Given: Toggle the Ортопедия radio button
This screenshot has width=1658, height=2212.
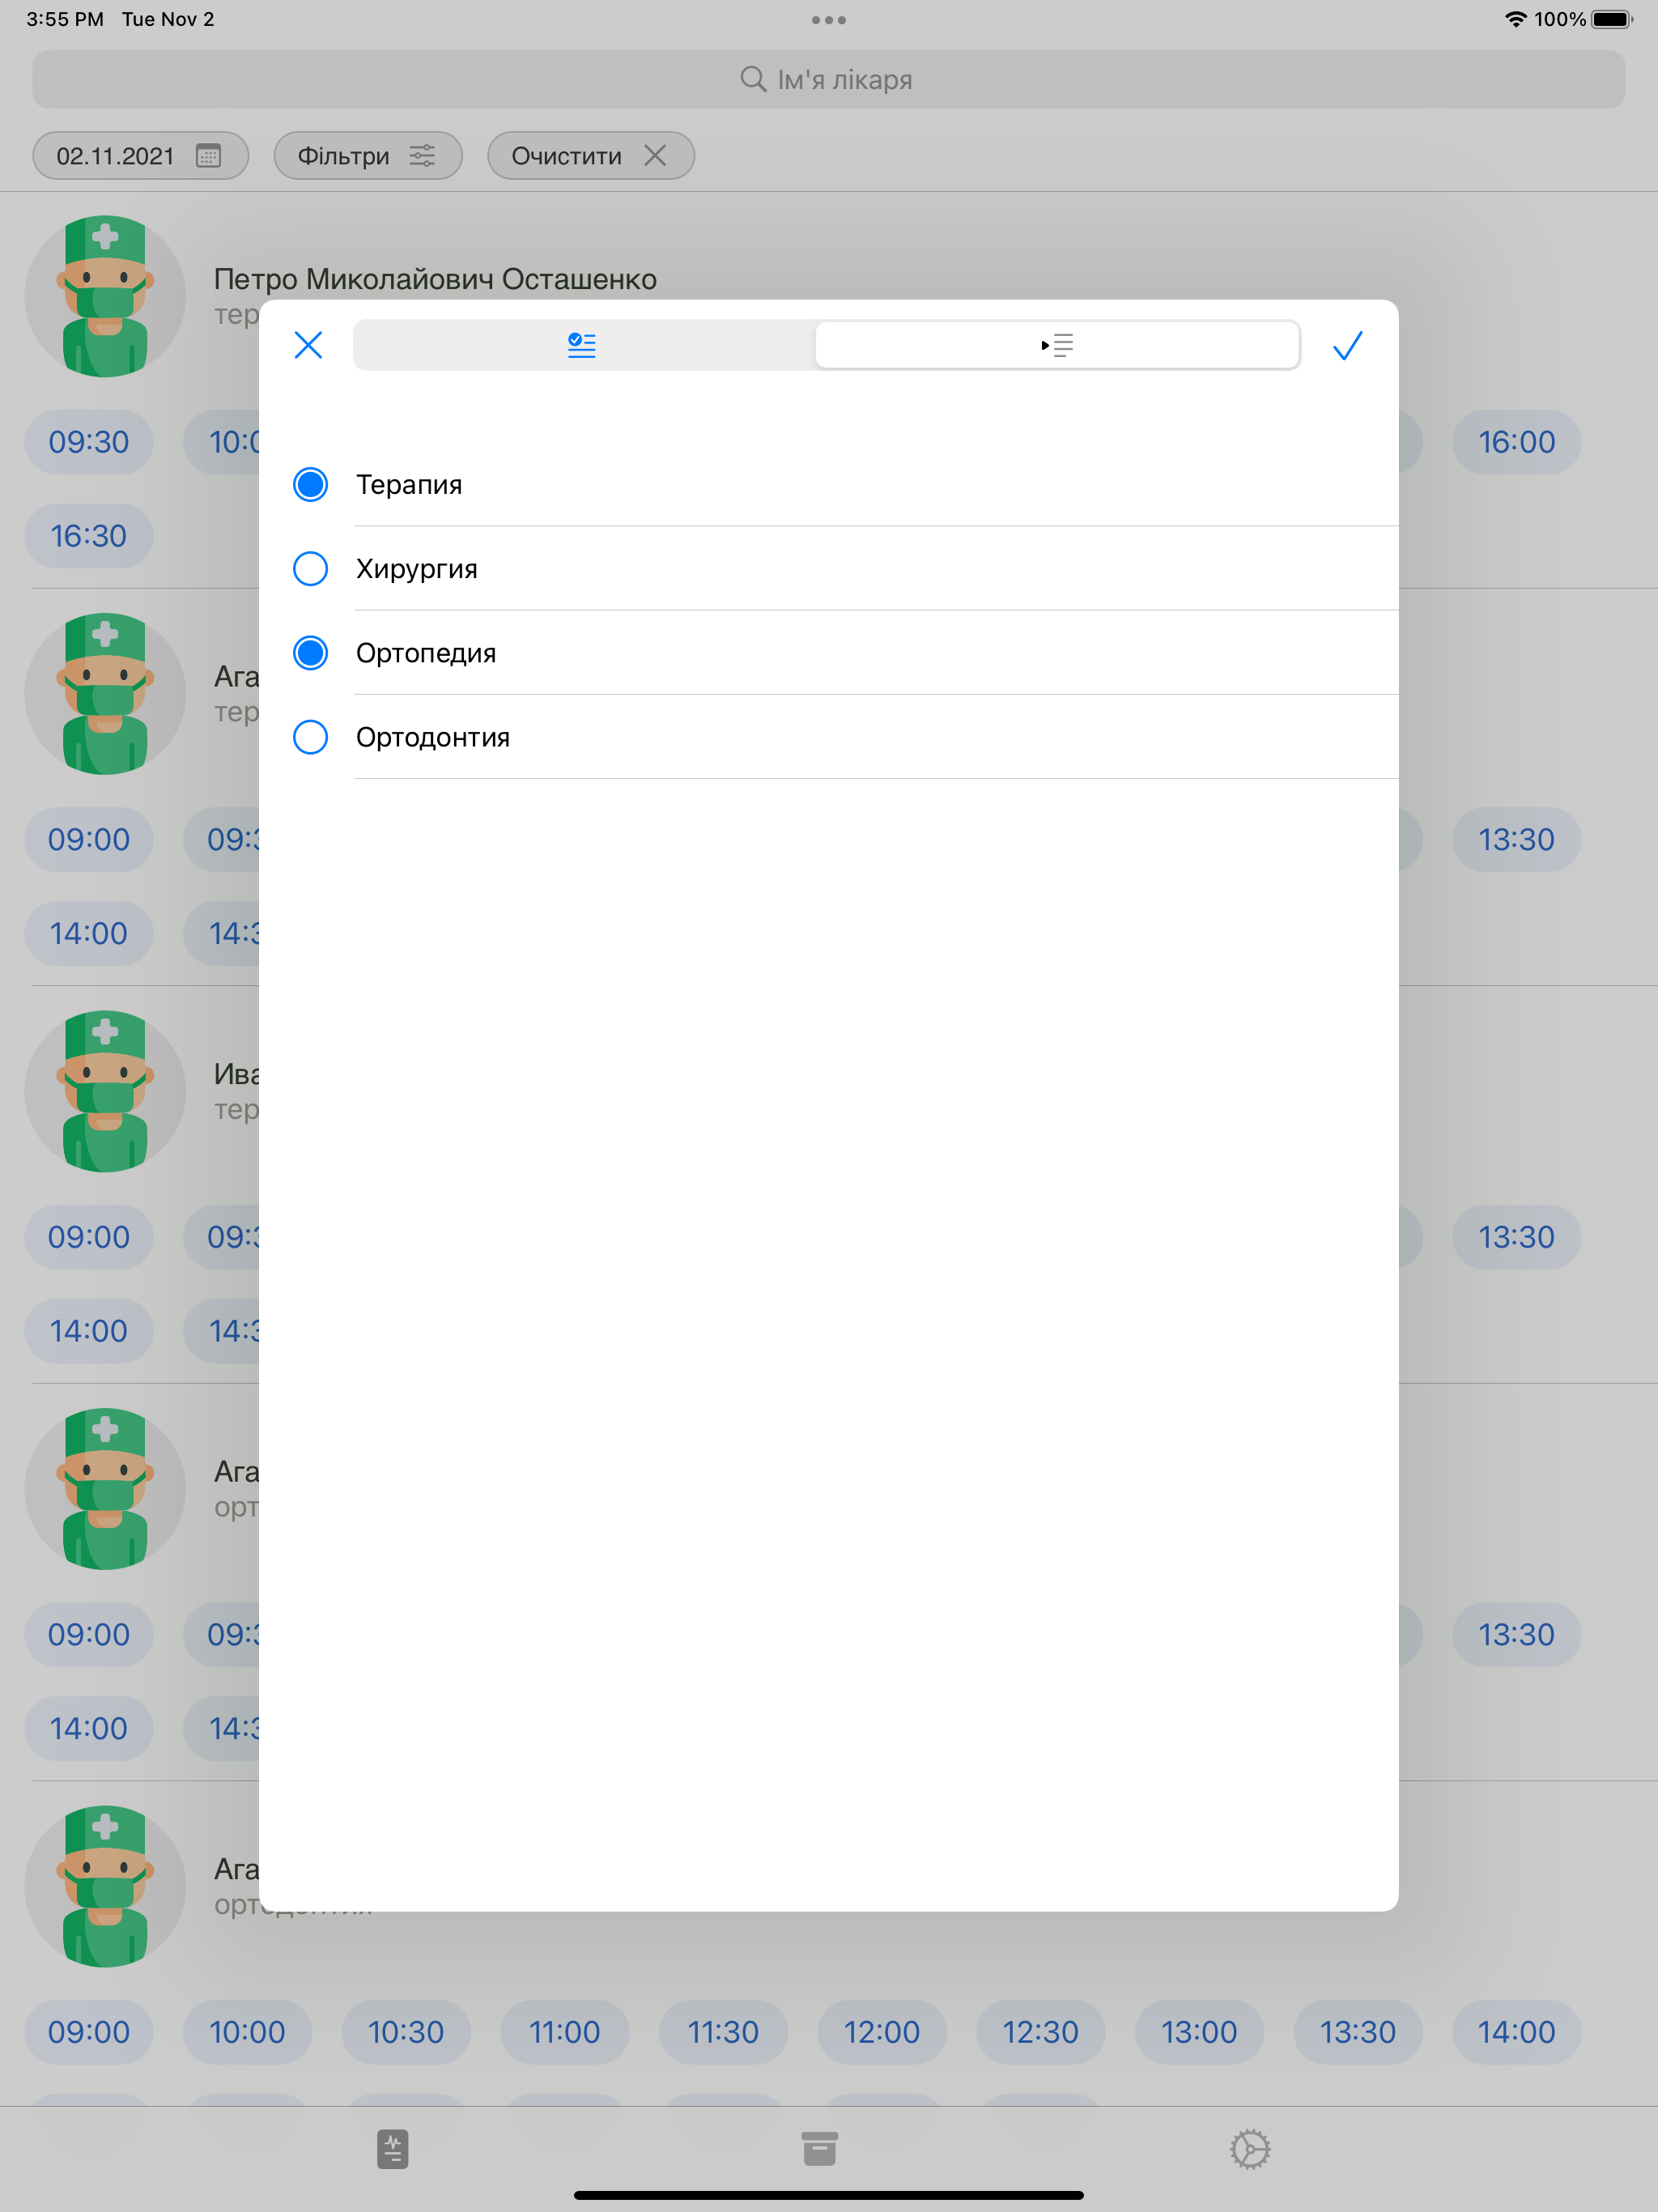Looking at the screenshot, I should tap(310, 652).
